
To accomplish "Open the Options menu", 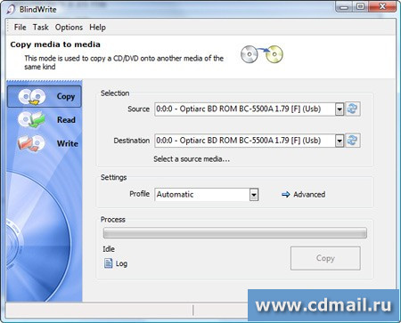I will pos(69,28).
